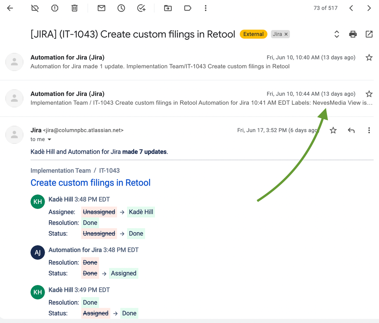Add conversation to Tasks
This screenshot has height=323, width=379.
click(142, 8)
